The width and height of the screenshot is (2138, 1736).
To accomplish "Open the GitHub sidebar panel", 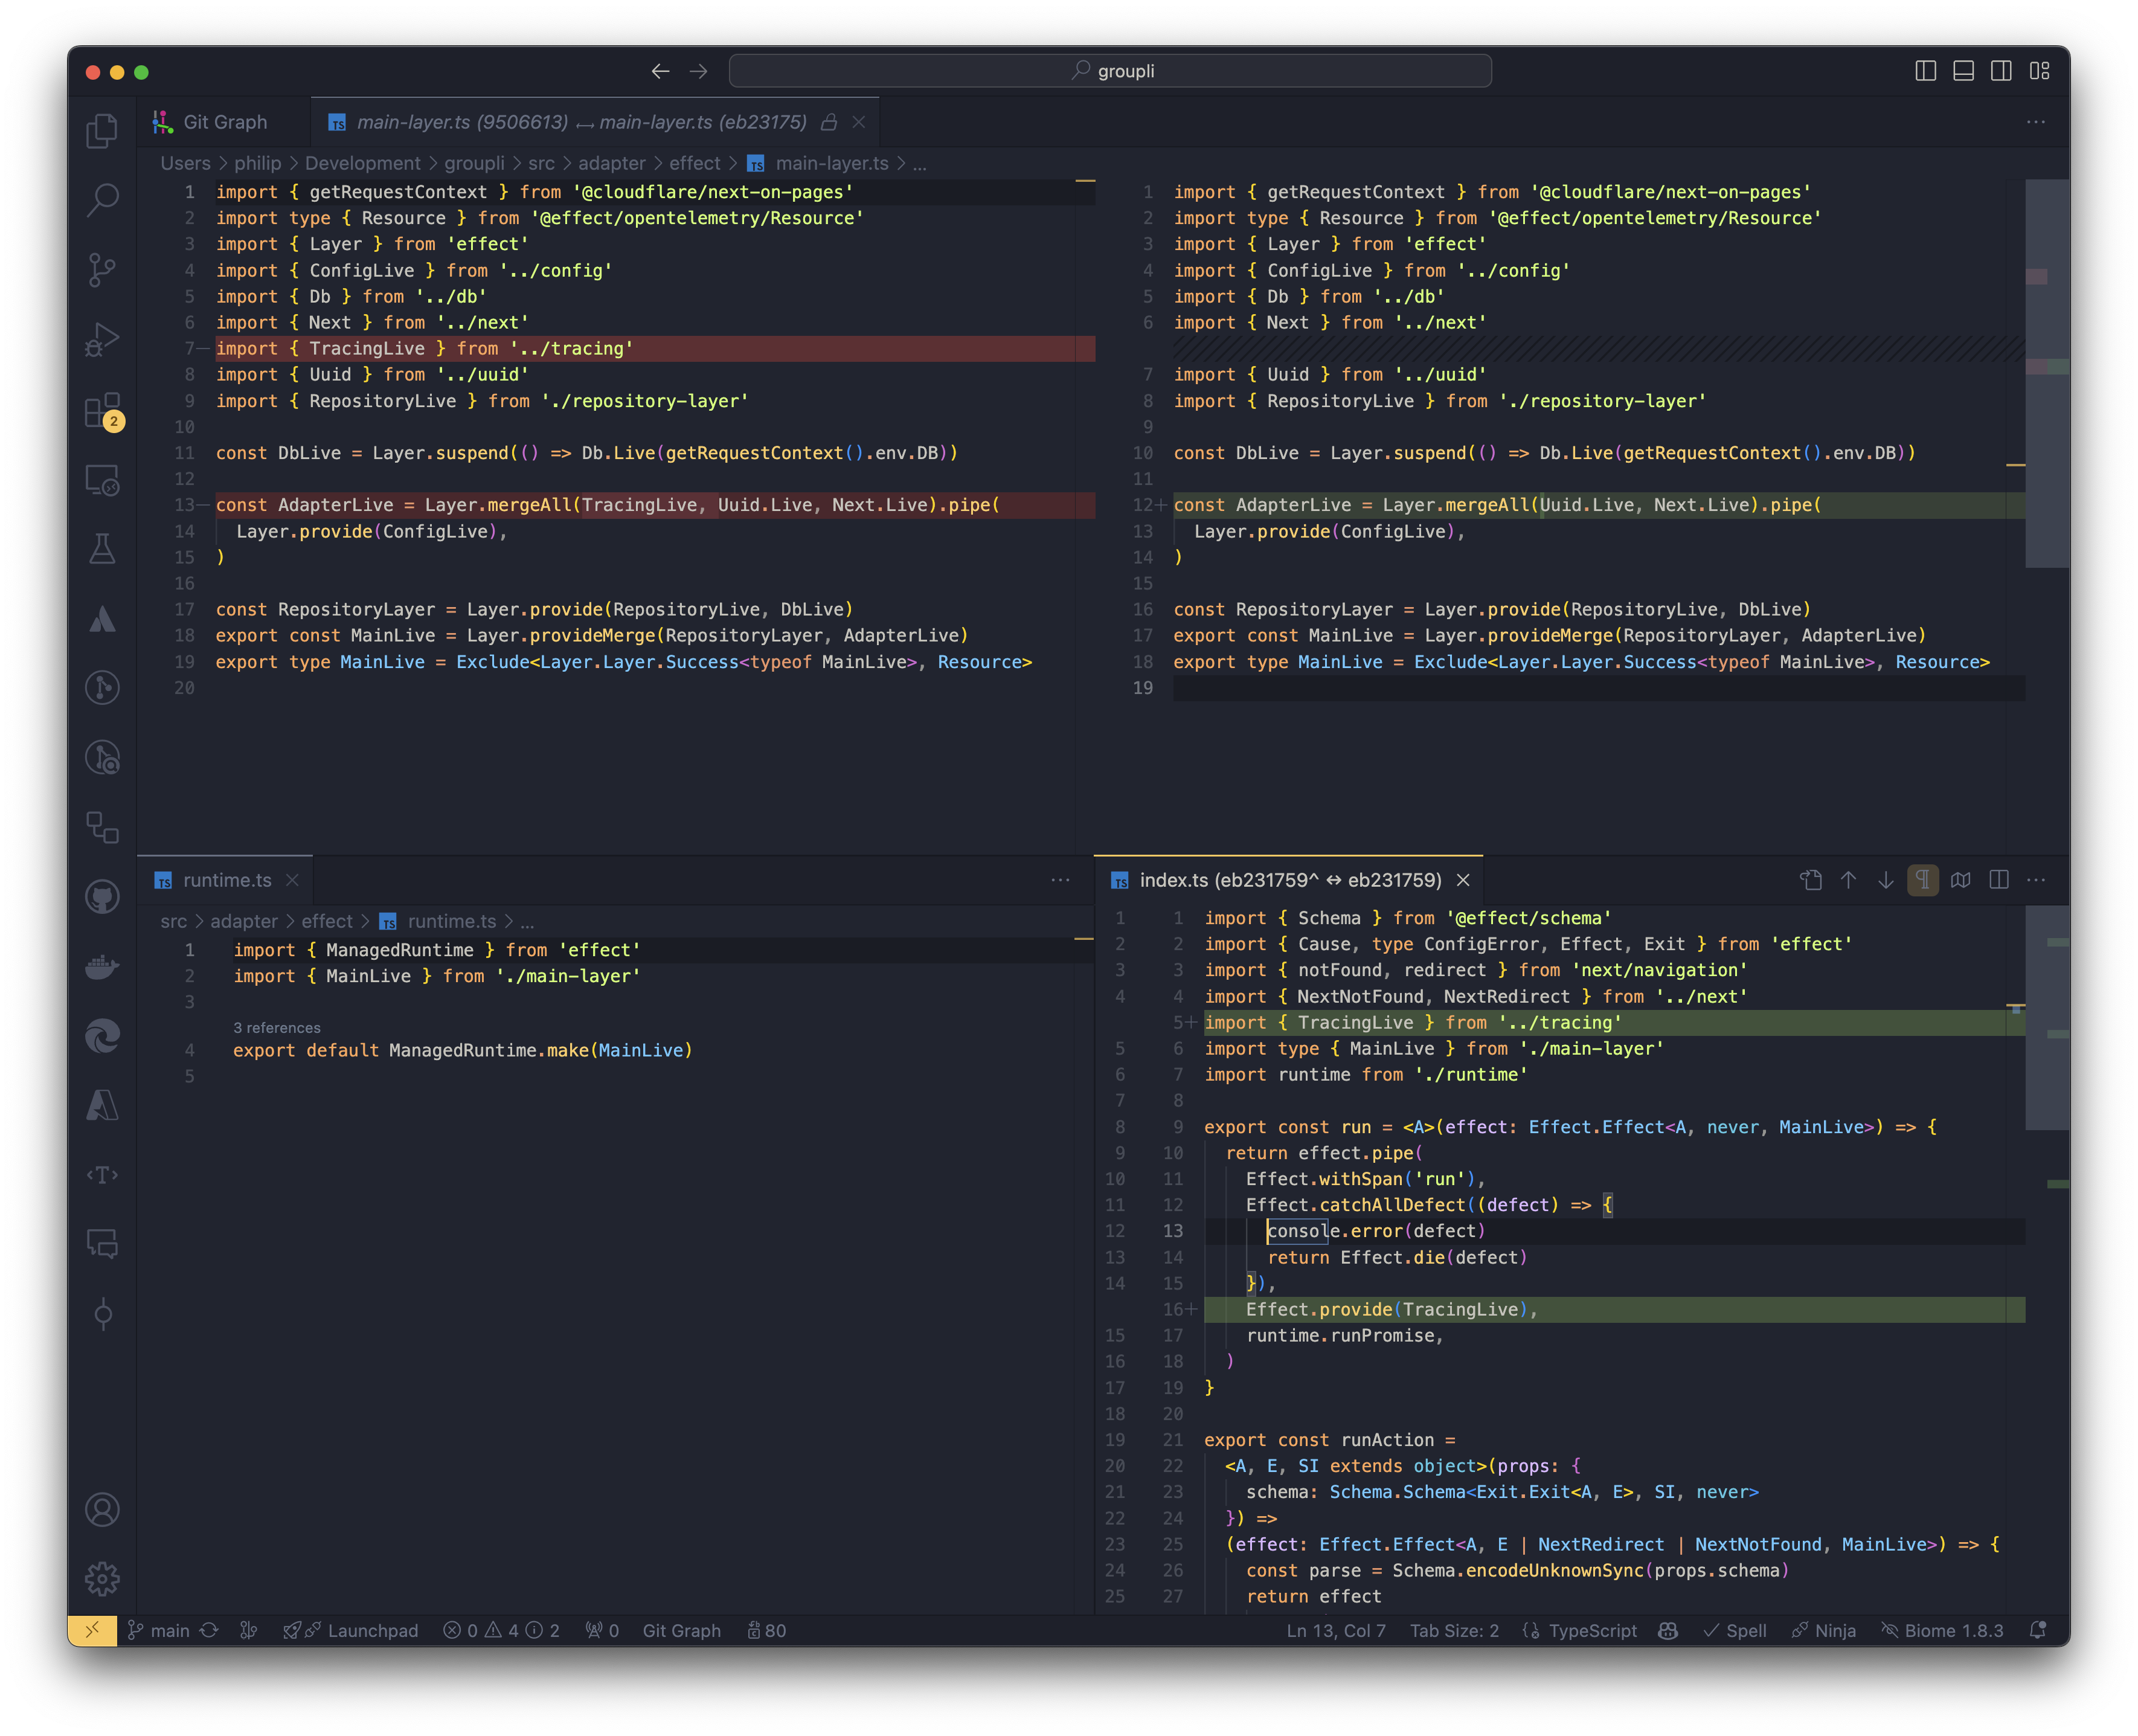I will 102,897.
